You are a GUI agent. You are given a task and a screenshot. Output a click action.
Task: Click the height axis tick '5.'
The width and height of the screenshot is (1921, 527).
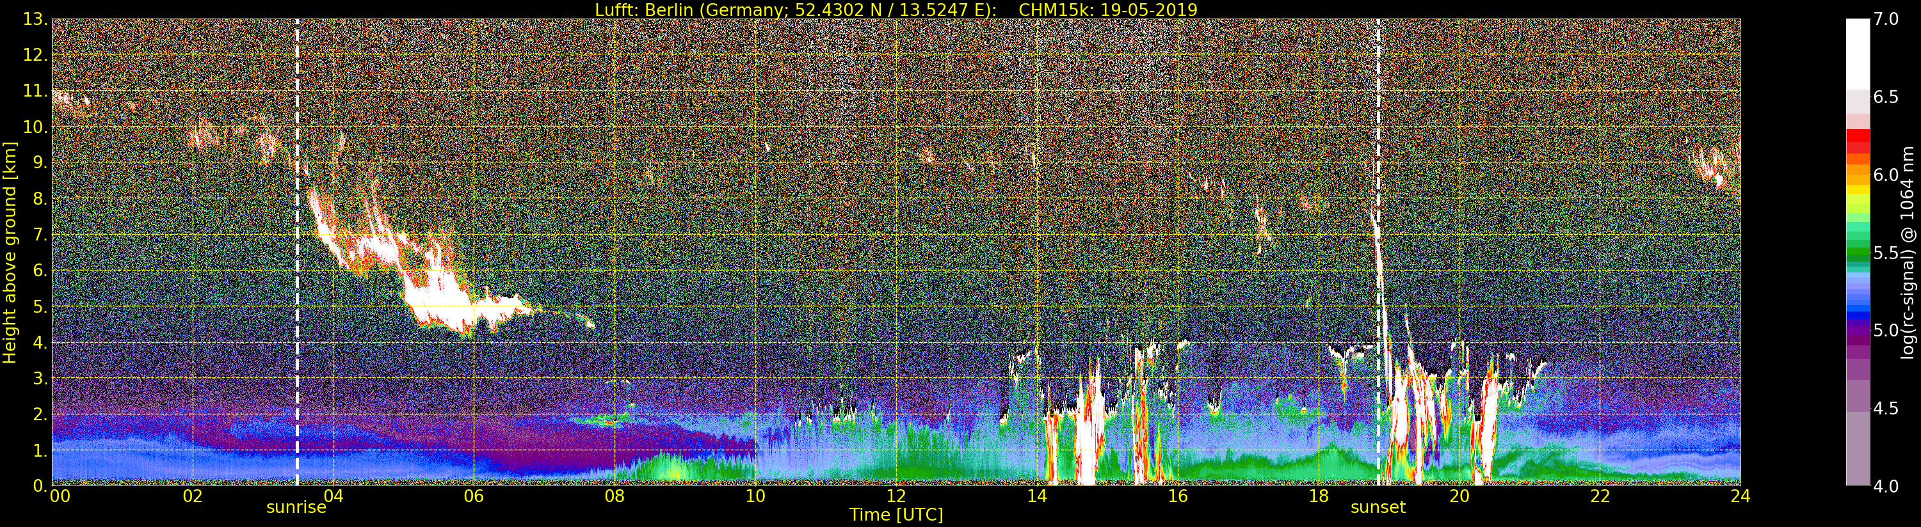click(40, 306)
